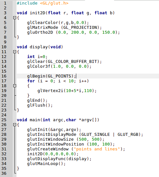Click 'GLUT_RGB' in glutInitDisplayMode
159x177 pixels.
point(128,135)
